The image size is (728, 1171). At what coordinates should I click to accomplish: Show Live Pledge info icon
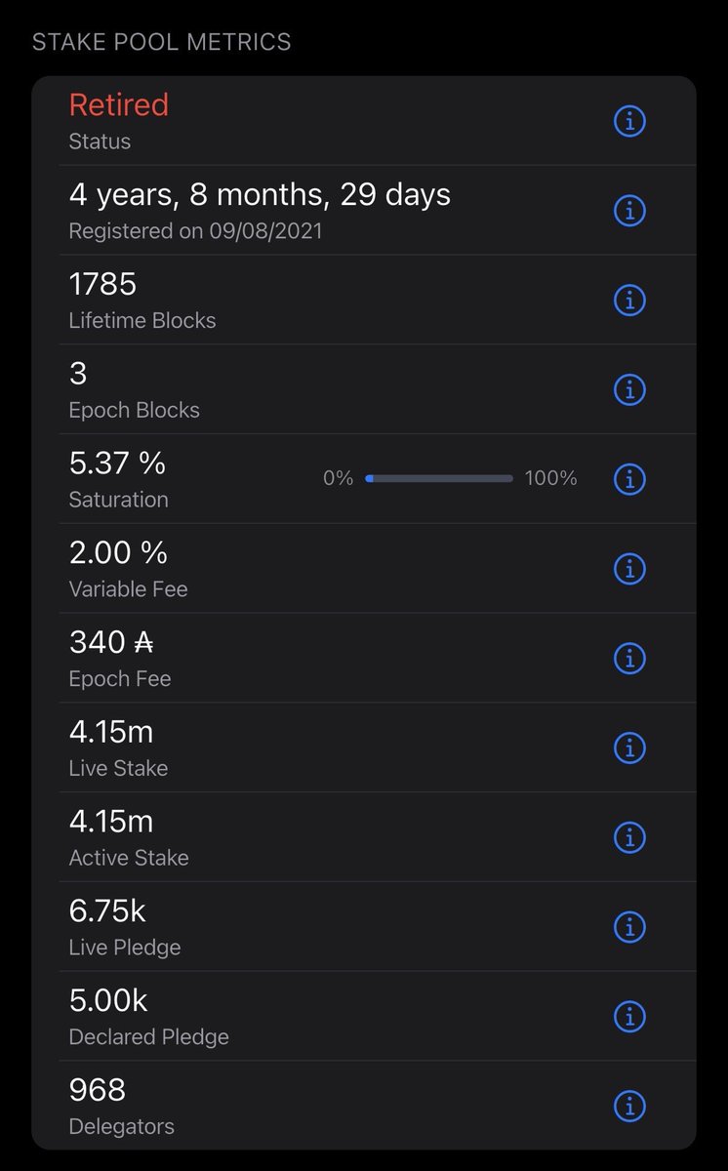[629, 927]
